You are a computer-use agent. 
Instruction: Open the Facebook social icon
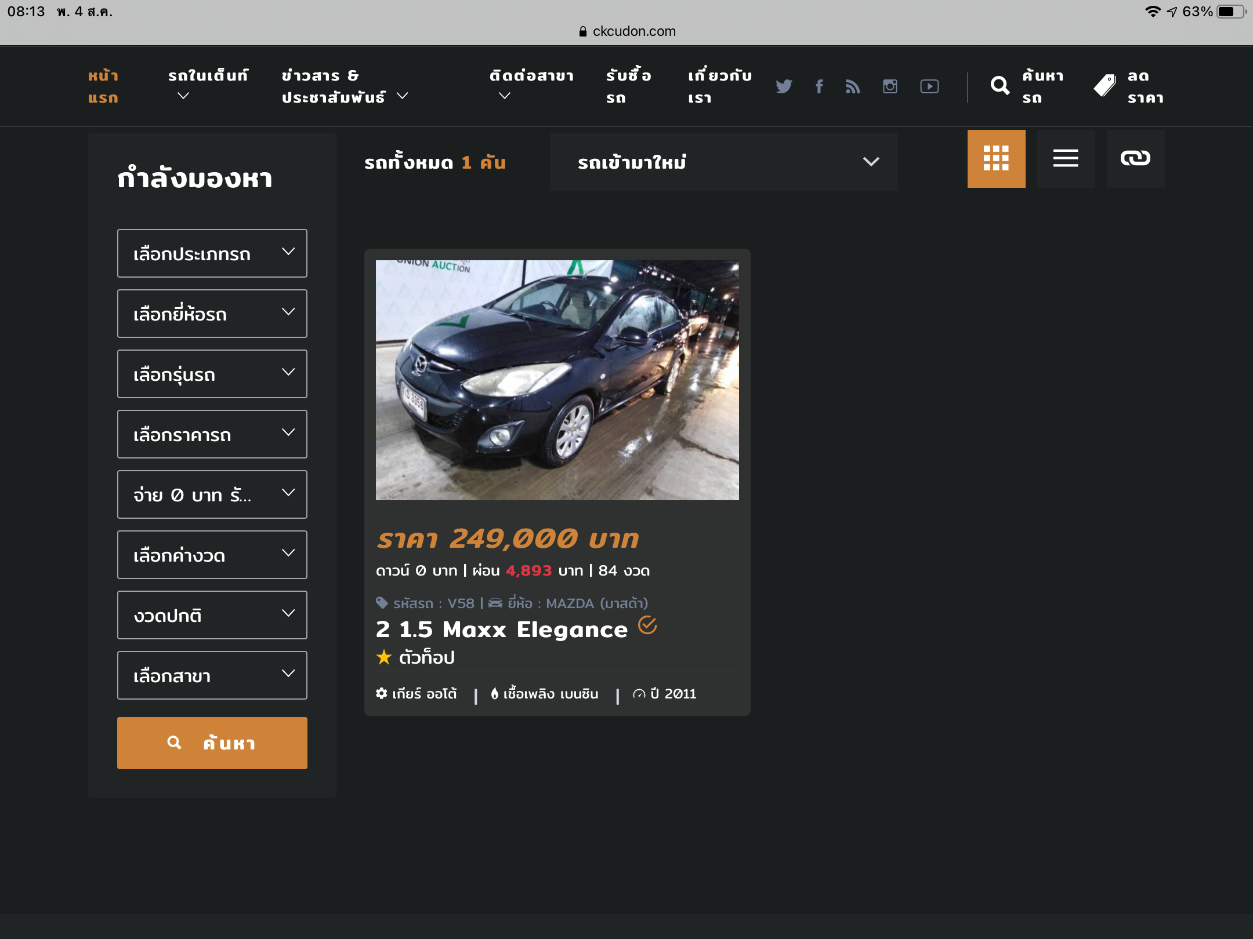tap(819, 86)
